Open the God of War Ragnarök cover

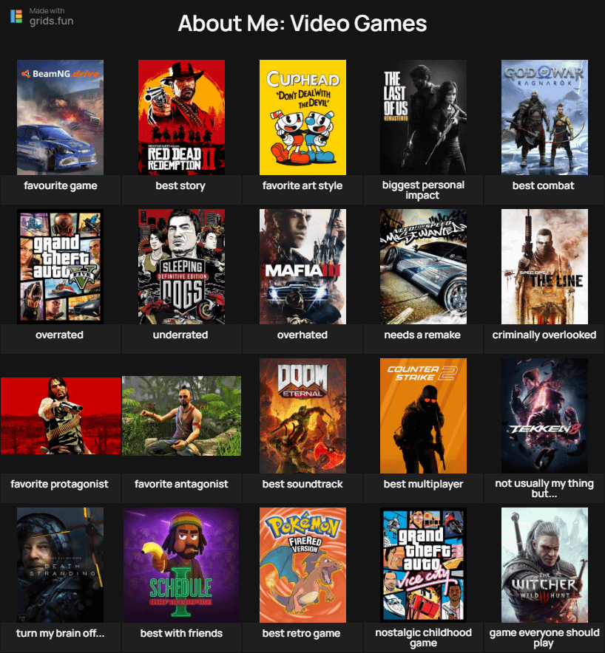(x=544, y=117)
